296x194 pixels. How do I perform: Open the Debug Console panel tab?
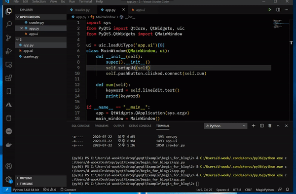coord(140,126)
